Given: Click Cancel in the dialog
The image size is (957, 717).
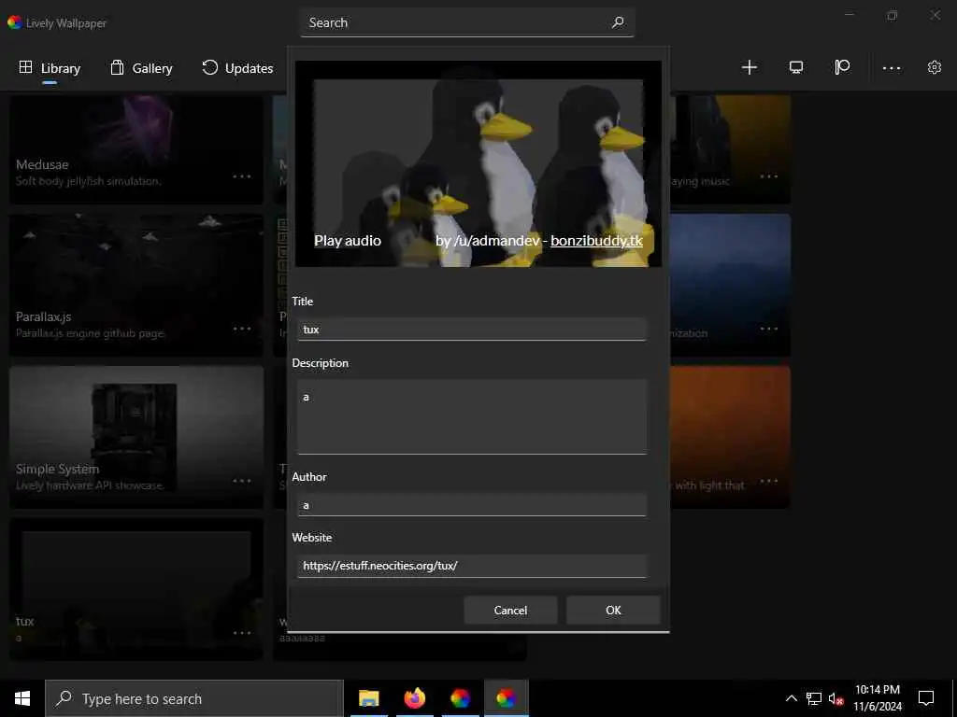Looking at the screenshot, I should pos(510,611).
